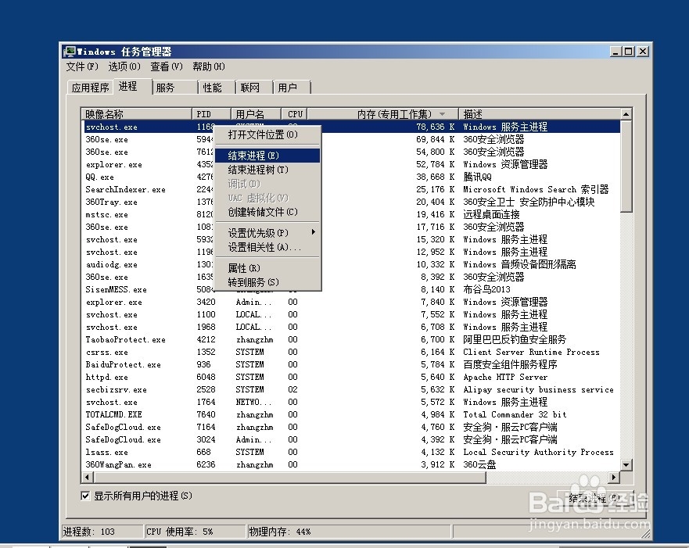Close the Task Manager window

643,52
